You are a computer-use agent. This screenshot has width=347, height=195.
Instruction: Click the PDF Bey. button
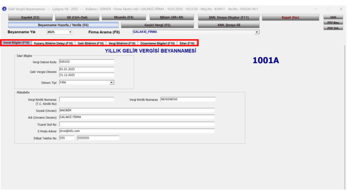(333, 23)
